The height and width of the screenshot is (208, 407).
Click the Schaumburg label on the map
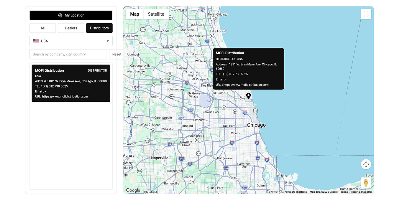[x=175, y=89]
